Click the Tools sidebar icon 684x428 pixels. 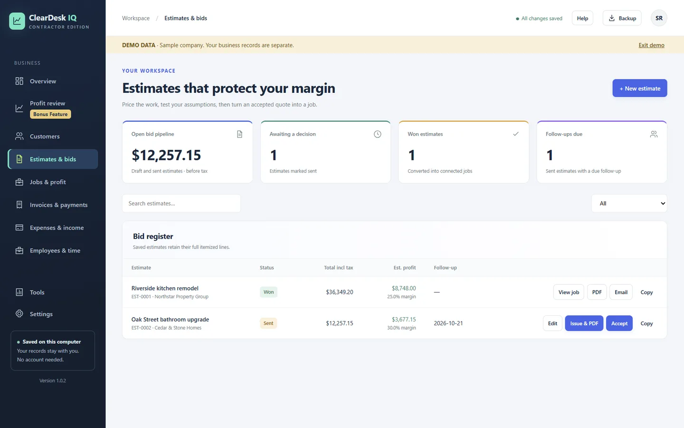(x=19, y=292)
